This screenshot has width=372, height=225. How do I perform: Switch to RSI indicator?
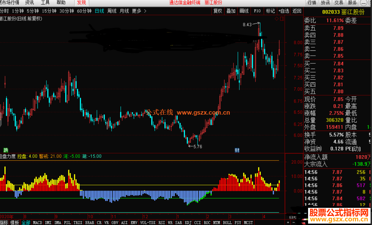(x=162, y=222)
